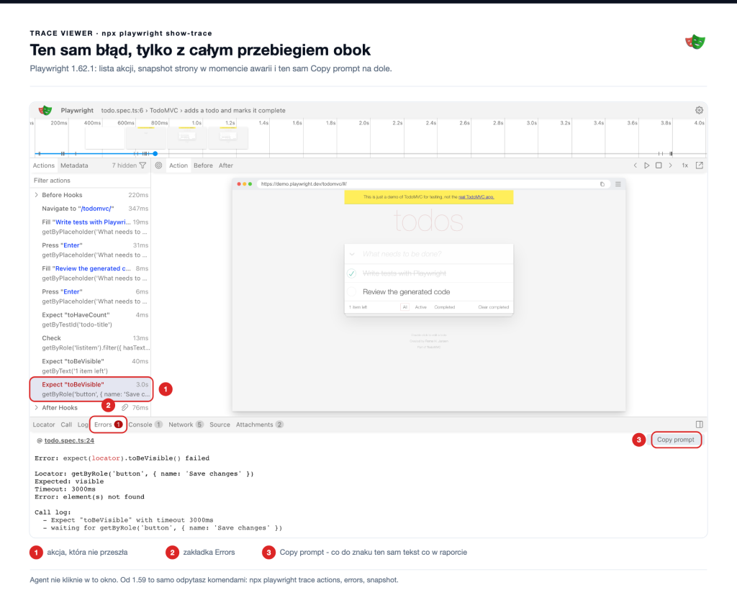Image resolution: width=737 pixels, height=595 pixels.
Task: Select Expect "toHaveCount" action
Action: (x=90, y=319)
